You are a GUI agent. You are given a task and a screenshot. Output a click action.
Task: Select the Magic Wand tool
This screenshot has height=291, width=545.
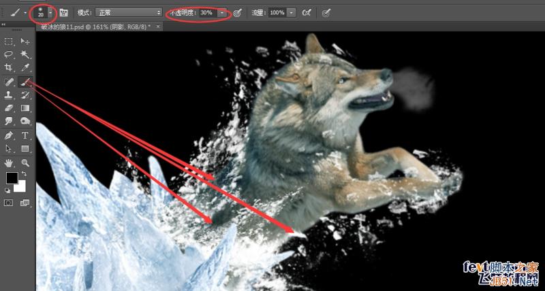click(25, 54)
